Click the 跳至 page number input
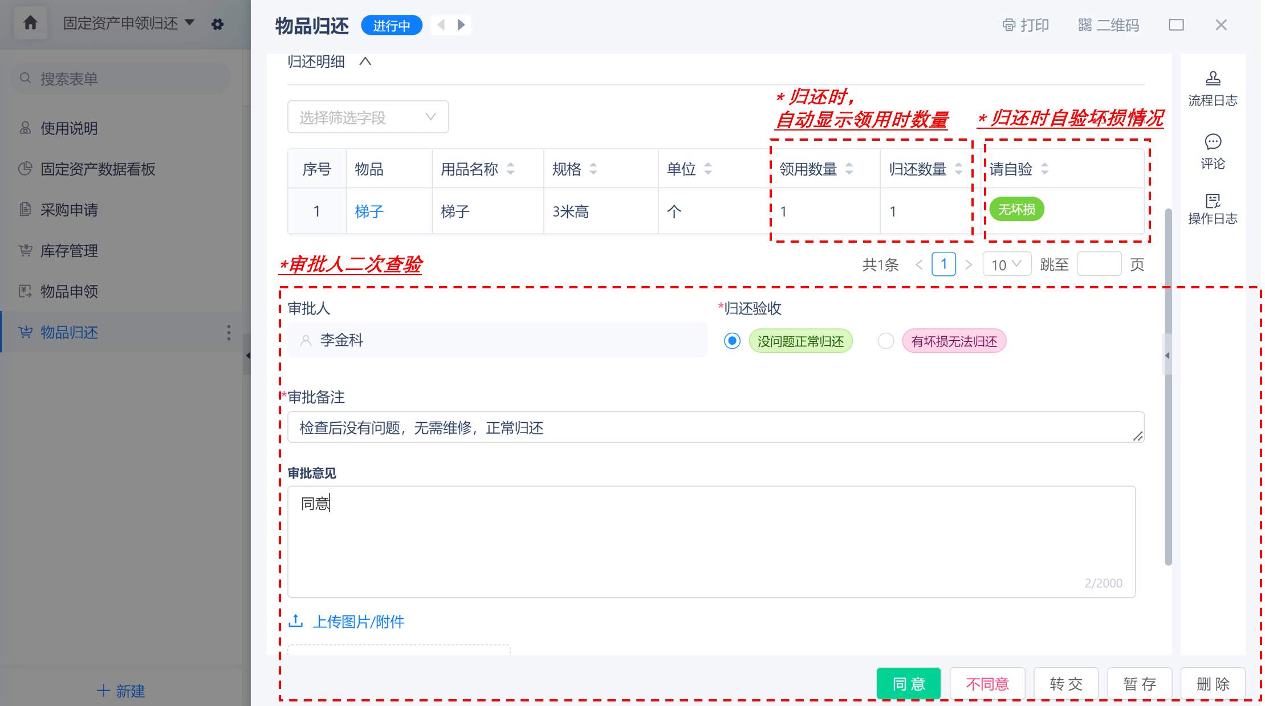 coord(1099,264)
